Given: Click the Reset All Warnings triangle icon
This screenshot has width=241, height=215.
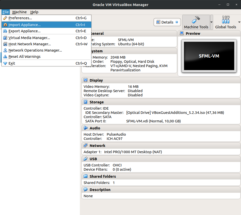Looking at the screenshot, I should pyautogui.click(x=5, y=57).
